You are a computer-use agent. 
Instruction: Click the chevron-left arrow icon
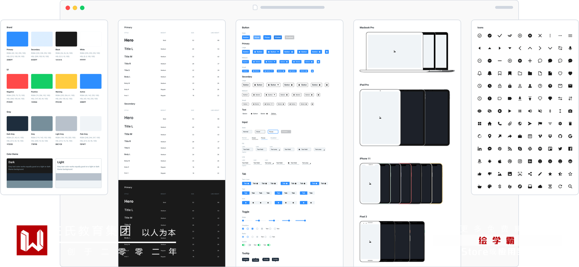[520, 48]
